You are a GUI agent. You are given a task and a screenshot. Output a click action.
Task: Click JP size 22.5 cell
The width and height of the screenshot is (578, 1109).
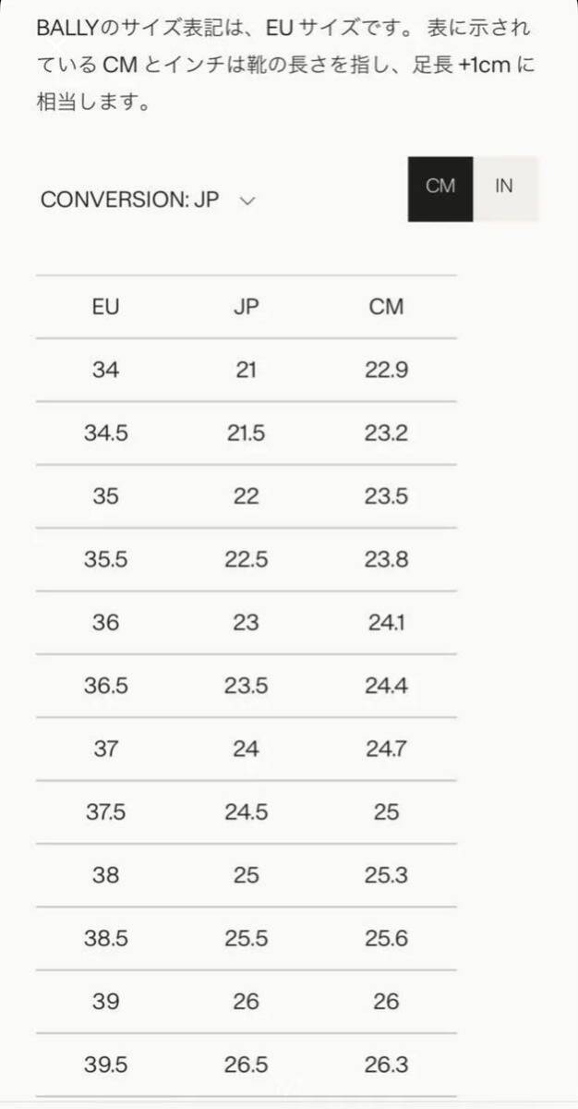click(246, 559)
